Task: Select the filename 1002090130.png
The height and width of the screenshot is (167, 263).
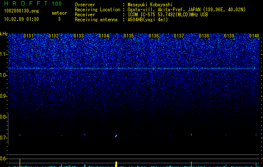Action: pos(21,11)
